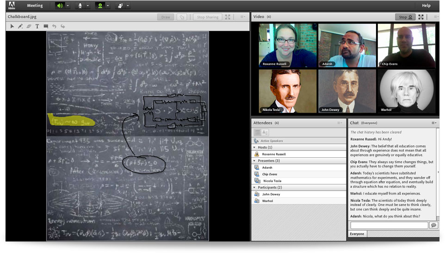This screenshot has height=253, width=445.
Task: Click host icon beside Roxanne Russell
Action: (x=257, y=154)
